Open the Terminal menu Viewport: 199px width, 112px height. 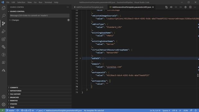click(x=48, y=2)
